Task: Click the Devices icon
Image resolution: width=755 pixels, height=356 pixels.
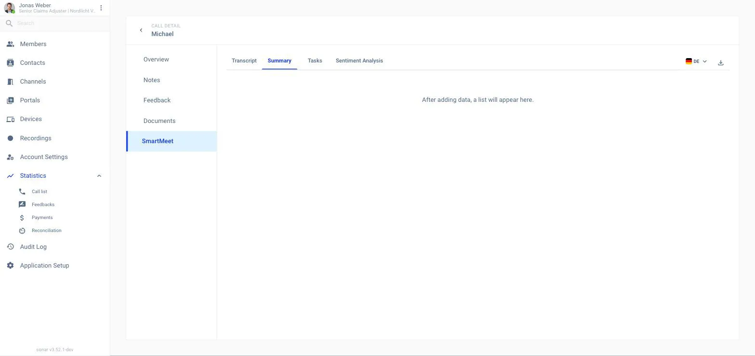Action: (x=10, y=119)
